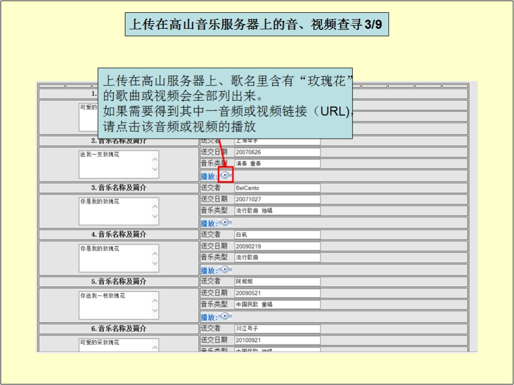Click the play icon for song 2
514x385 pixels.
226,175
